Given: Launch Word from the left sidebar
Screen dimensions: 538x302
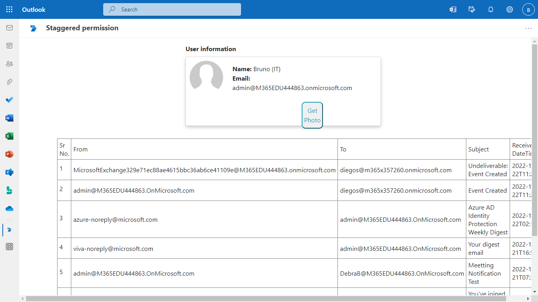Looking at the screenshot, I should 9,118.
